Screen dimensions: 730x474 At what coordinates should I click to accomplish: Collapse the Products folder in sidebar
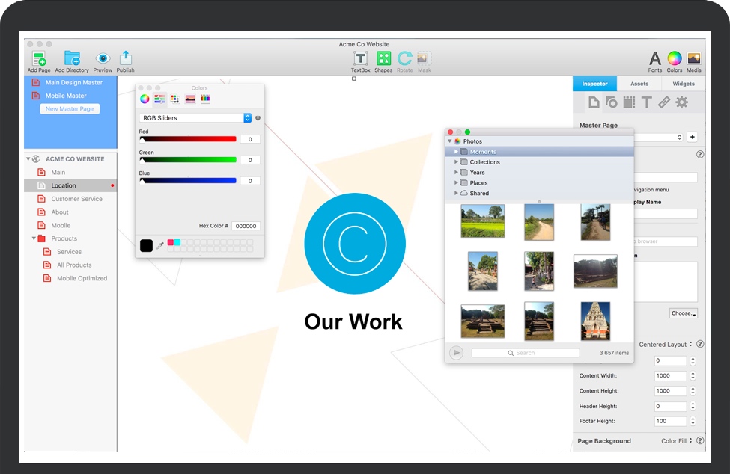coord(34,239)
